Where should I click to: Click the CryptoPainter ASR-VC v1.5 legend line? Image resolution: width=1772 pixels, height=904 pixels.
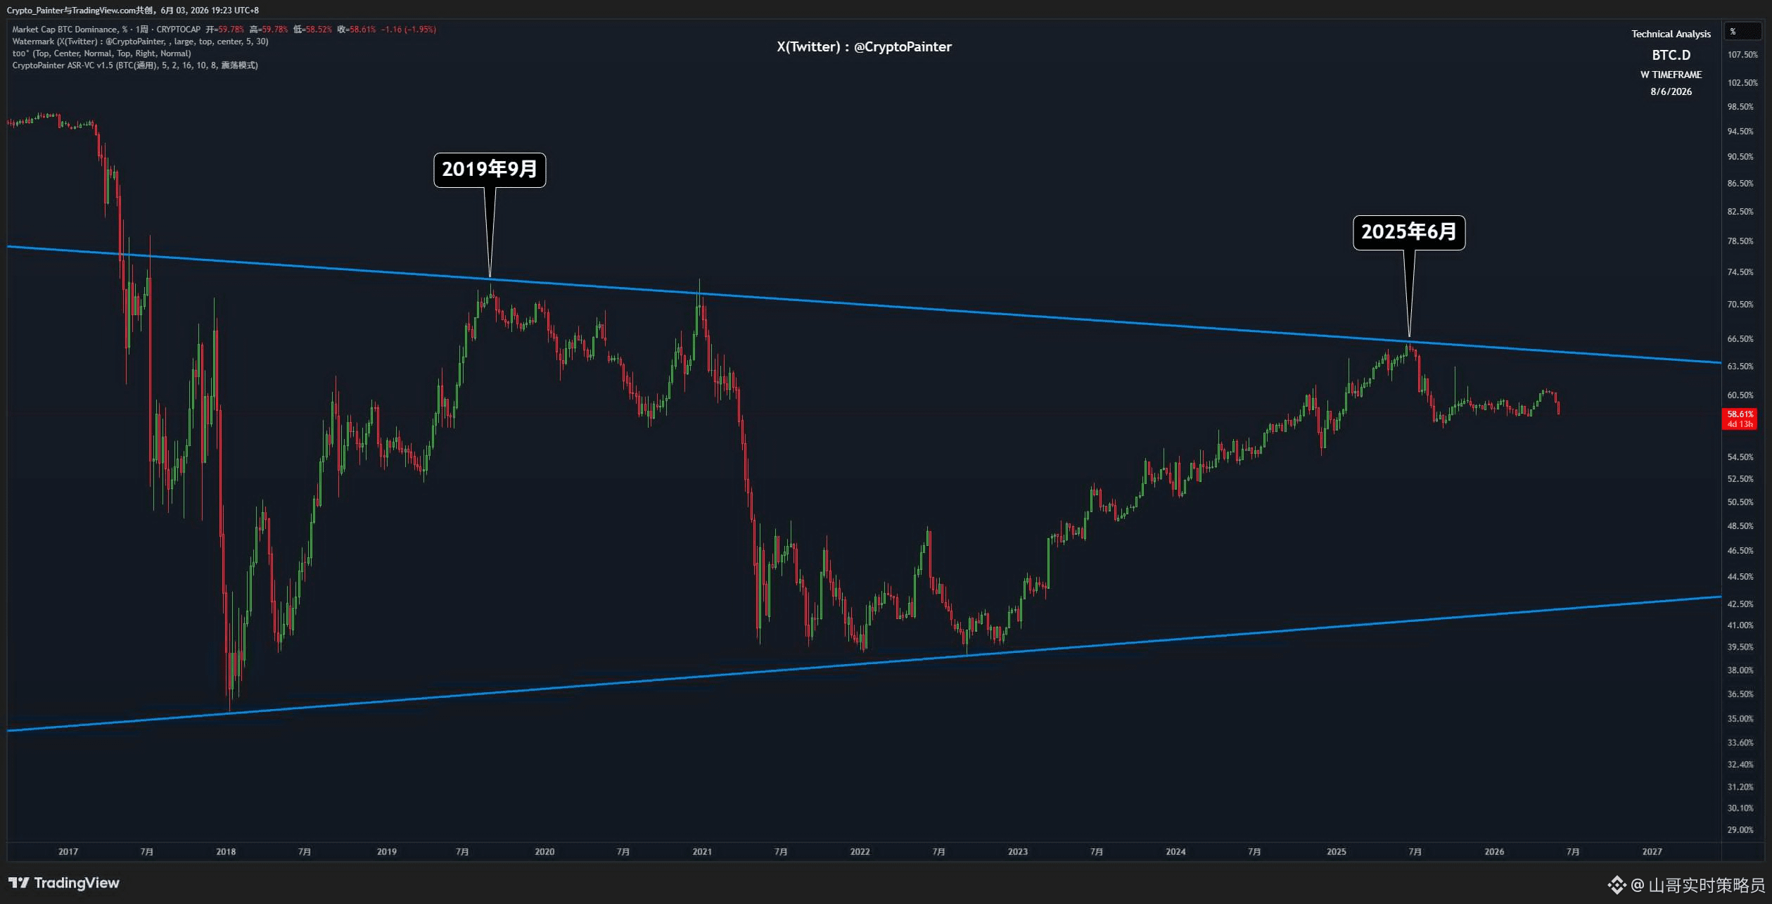135,65
